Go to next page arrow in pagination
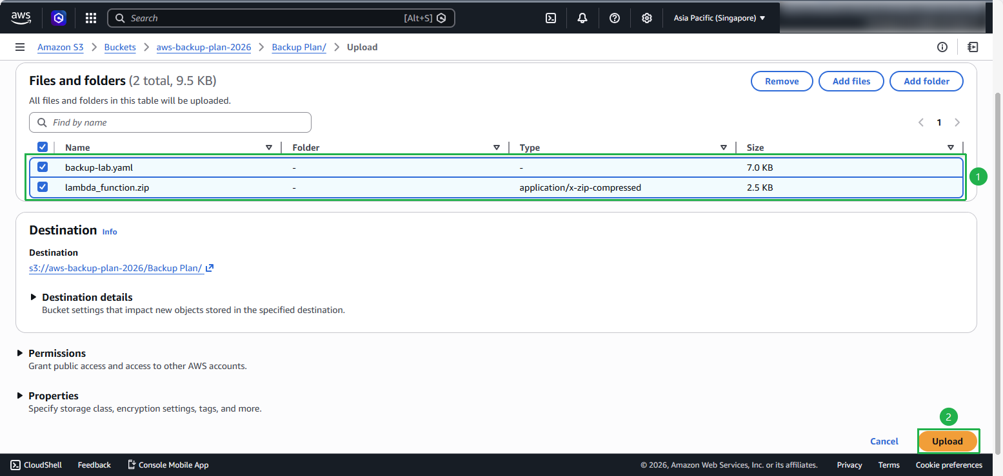The image size is (1003, 476). (957, 122)
